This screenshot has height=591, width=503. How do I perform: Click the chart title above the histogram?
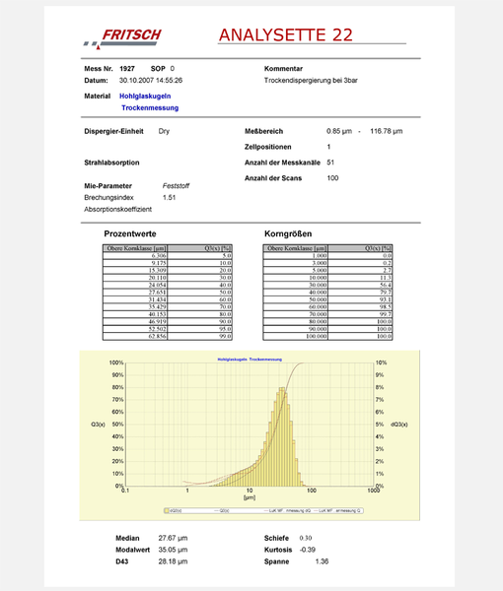[250, 360]
